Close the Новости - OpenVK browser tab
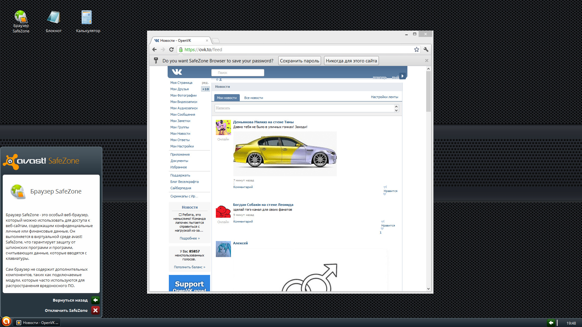The height and width of the screenshot is (327, 582). point(207,41)
